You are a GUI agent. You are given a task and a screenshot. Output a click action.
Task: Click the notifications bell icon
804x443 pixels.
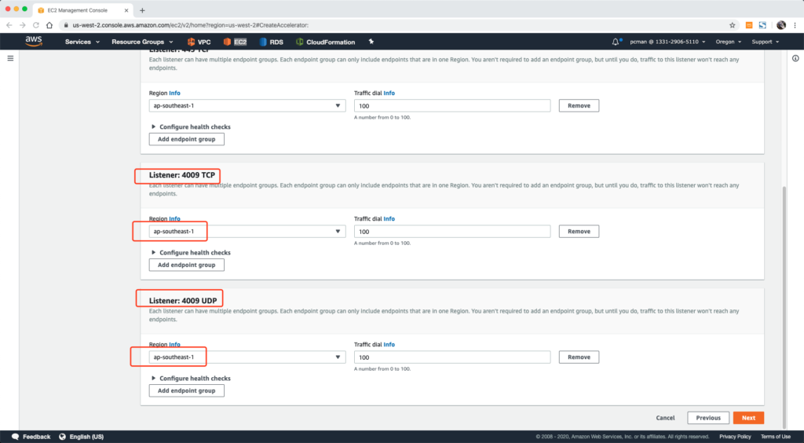[616, 42]
